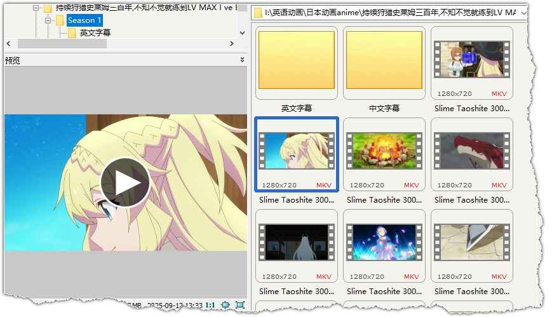
Task: Select the 英文字幕 folder in tree
Action: click(x=95, y=32)
